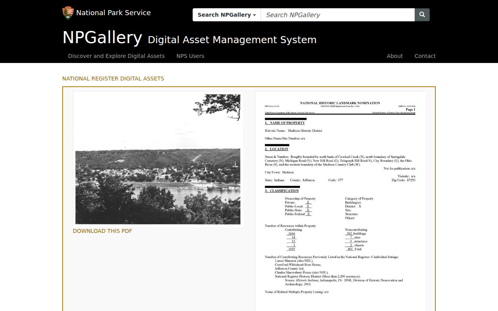Image resolution: width=498 pixels, height=311 pixels.
Task: Open the Madison riverside photo thumbnail
Action: click(158, 159)
